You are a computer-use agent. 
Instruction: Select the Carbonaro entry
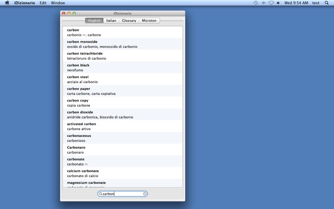pyautogui.click(x=123, y=150)
